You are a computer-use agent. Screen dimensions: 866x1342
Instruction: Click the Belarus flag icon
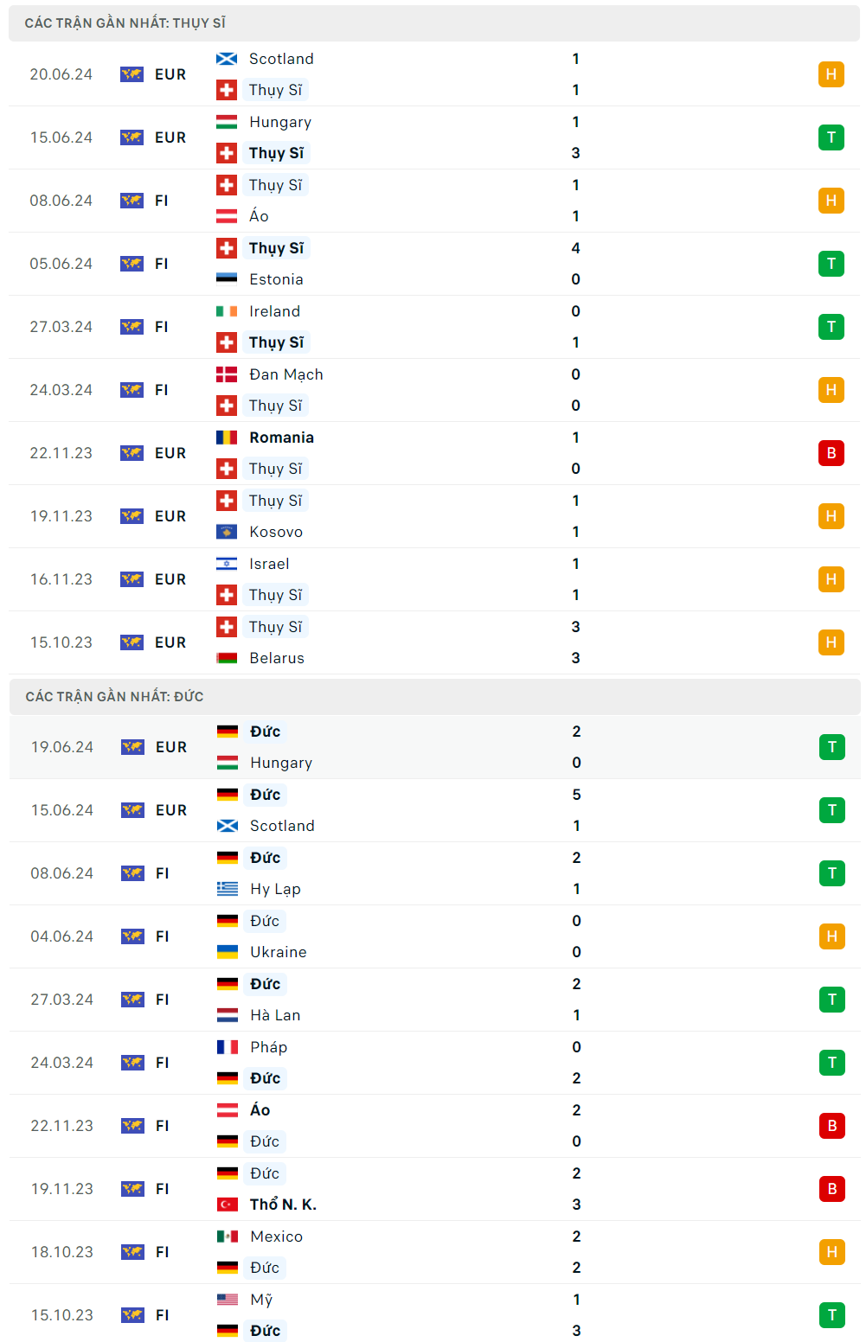(x=227, y=658)
